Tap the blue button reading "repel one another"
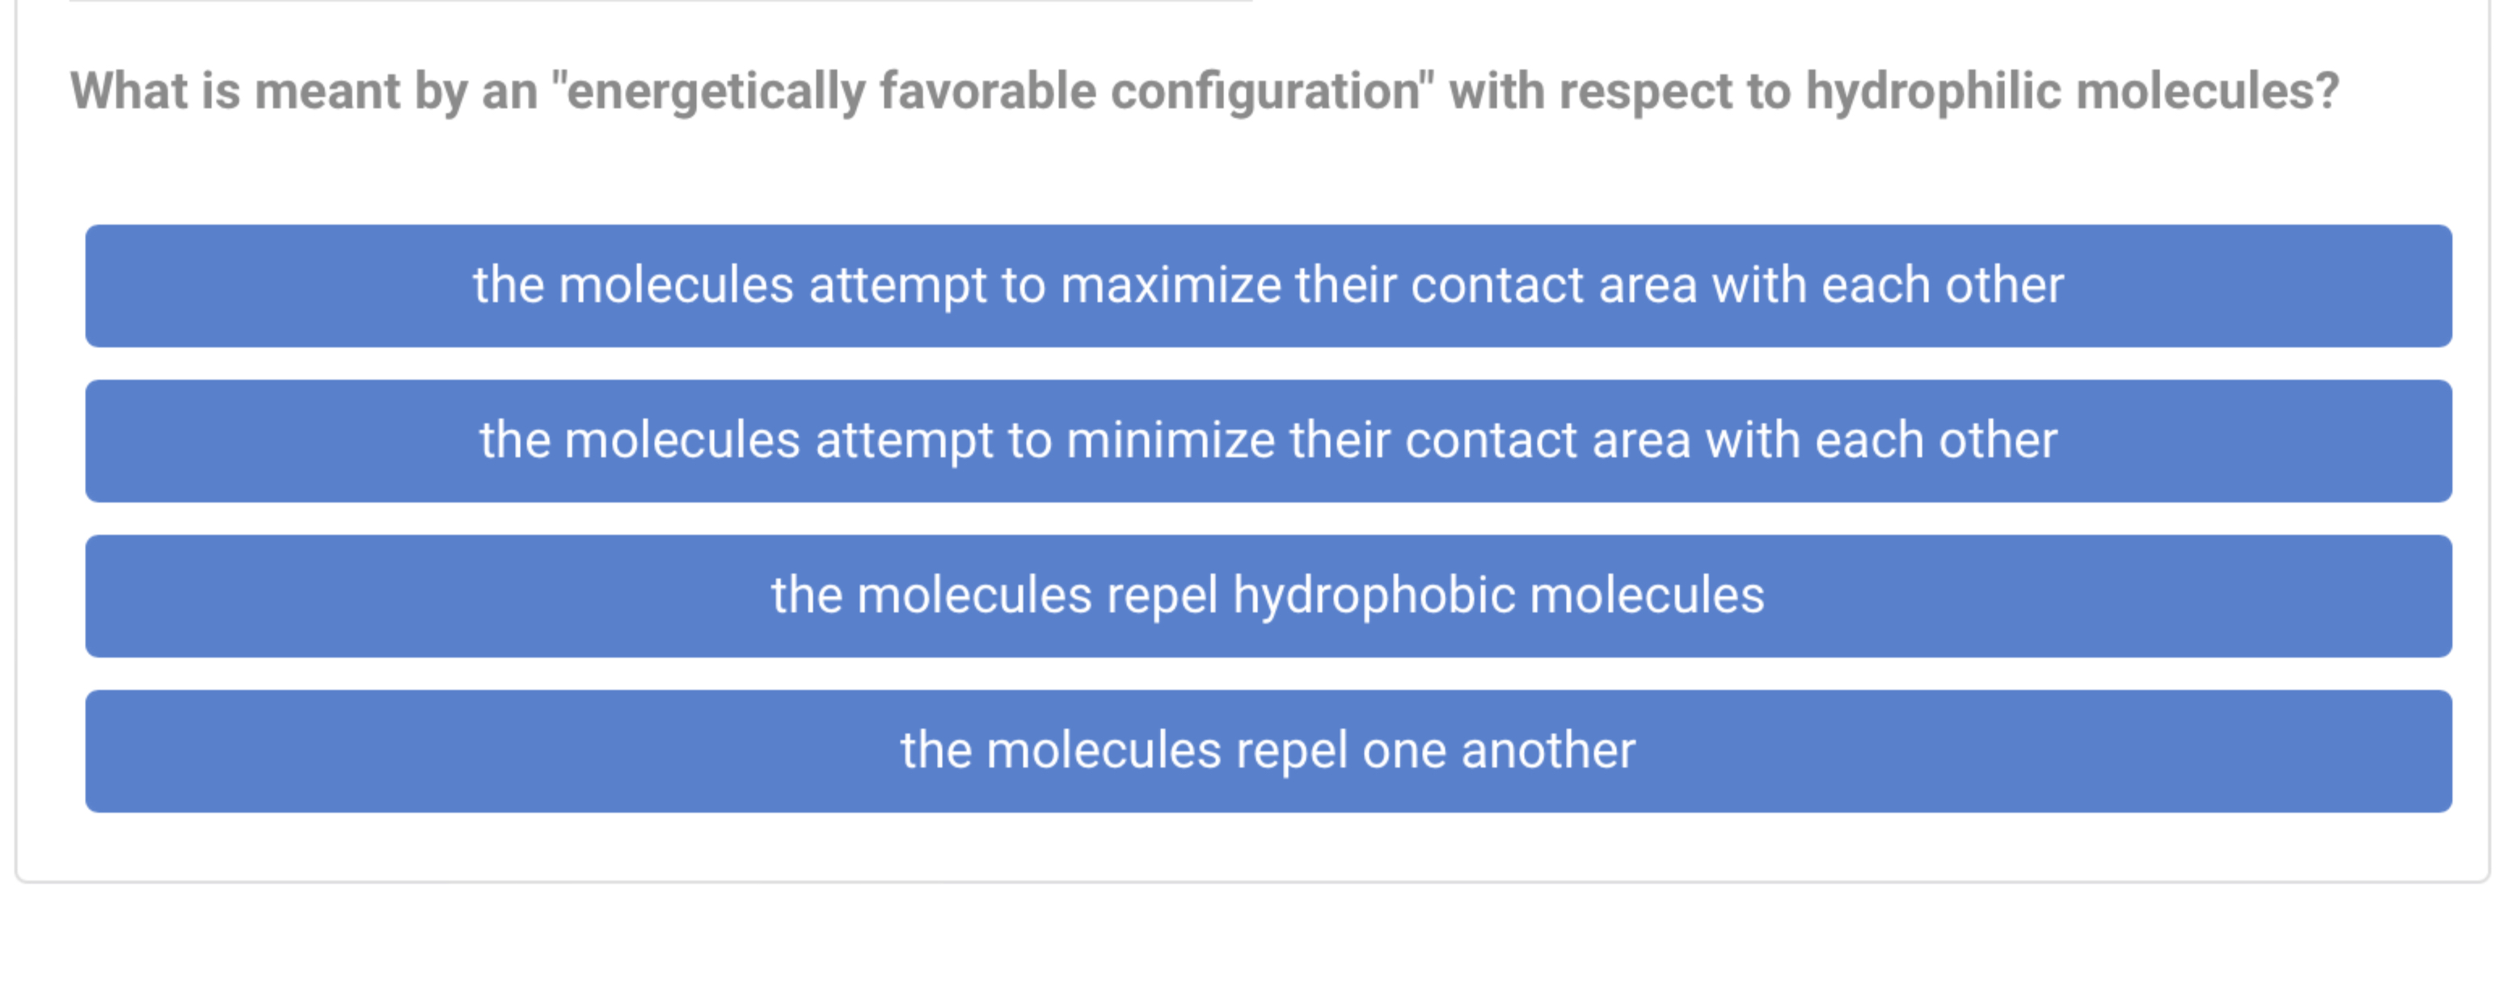The height and width of the screenshot is (988, 2498). 1268,750
